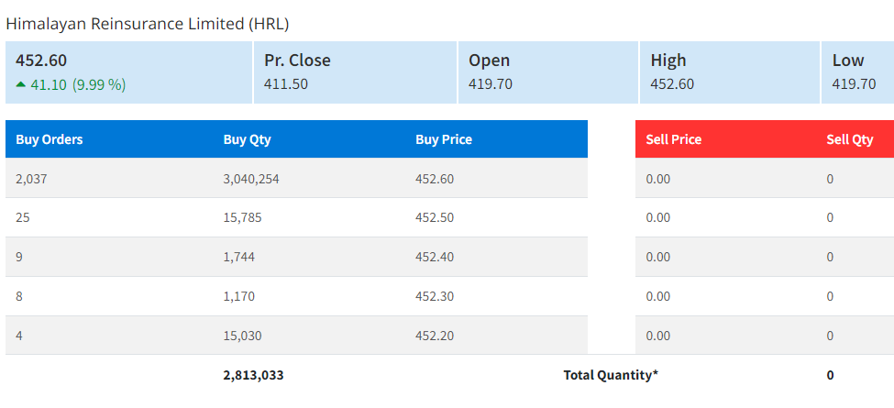Click the Total Quantity* label
Screen dimensions: 894x408
[x=611, y=375]
